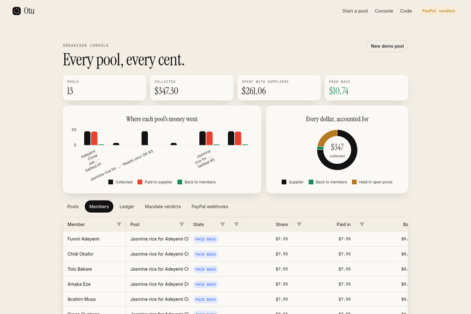
Task: Sort by the Pool column header
Action: pyautogui.click(x=135, y=225)
